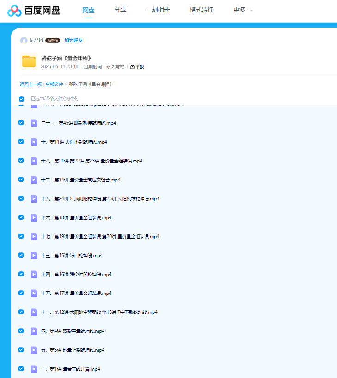Image resolution: width=337 pixels, height=378 pixels.
Task: Click the 加为好友 link
Action: pos(74,41)
